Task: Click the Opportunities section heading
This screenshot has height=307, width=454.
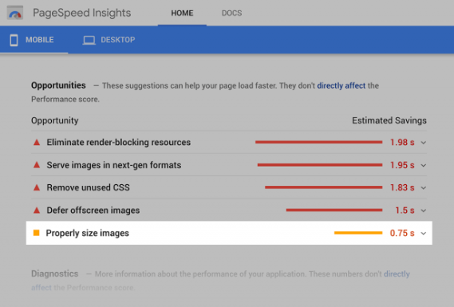Action: pyautogui.click(x=58, y=85)
